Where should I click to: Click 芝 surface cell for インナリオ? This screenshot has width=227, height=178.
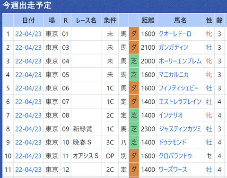[x=134, y=116]
